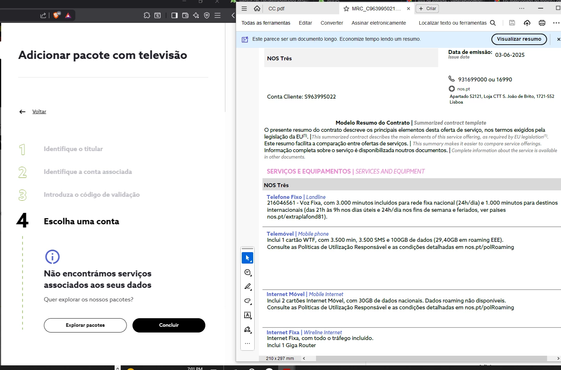
Task: Open the Editar menu in Acrobat
Action: tap(305, 23)
